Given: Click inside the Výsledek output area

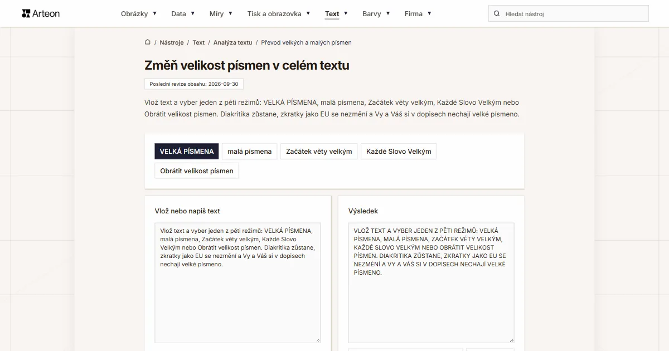Looking at the screenshot, I should coord(431,282).
